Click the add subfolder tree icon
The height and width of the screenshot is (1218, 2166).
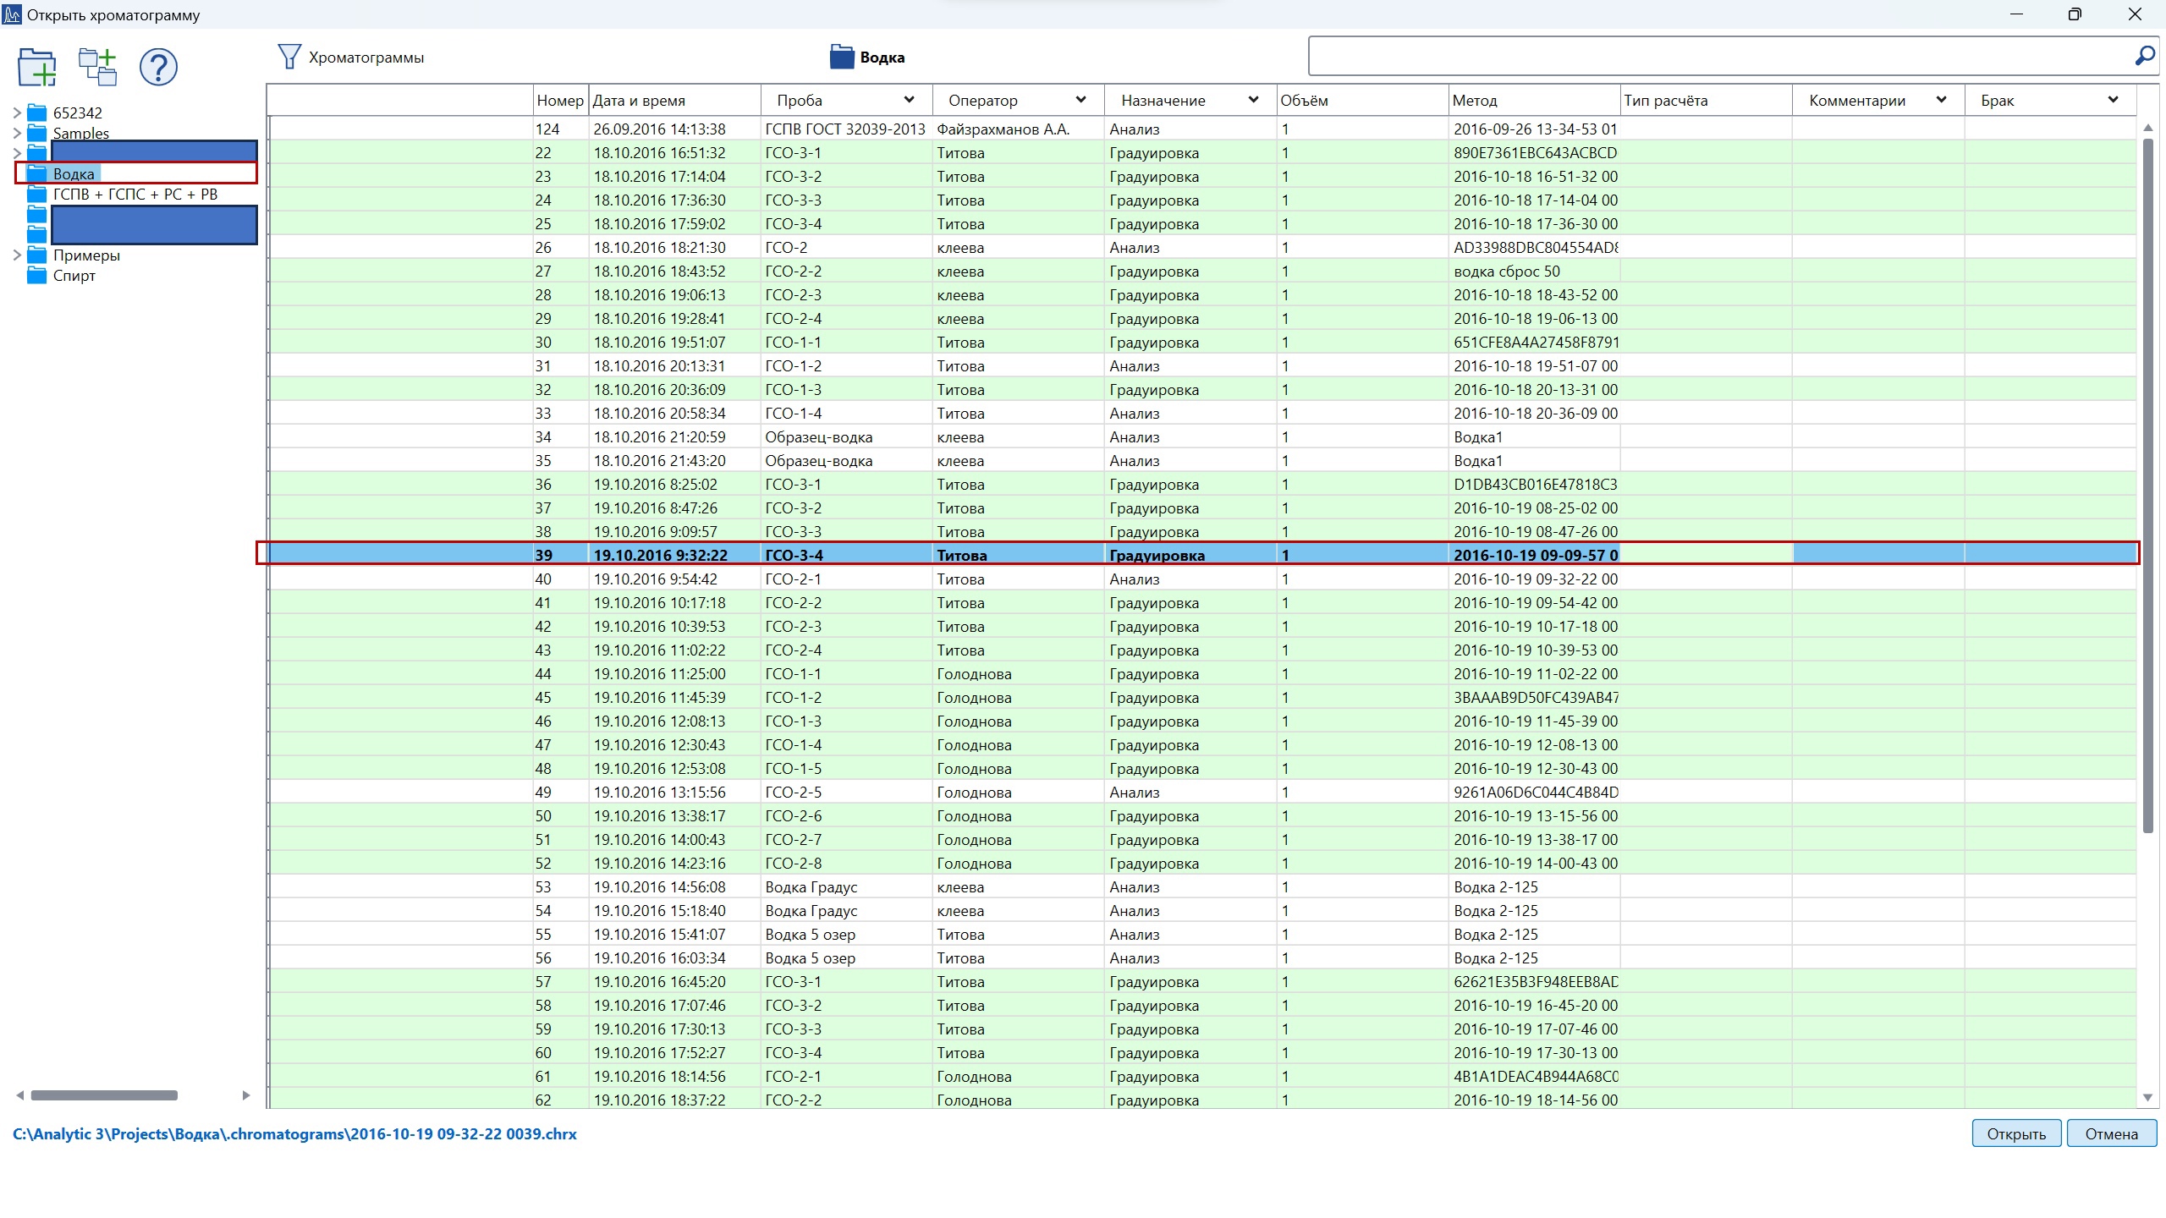click(x=97, y=68)
